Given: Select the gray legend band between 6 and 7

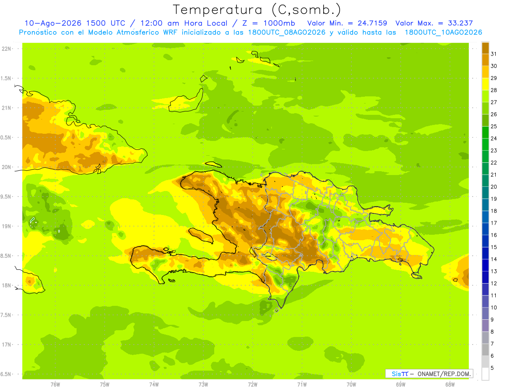Looking at the screenshot, I should (x=485, y=350).
